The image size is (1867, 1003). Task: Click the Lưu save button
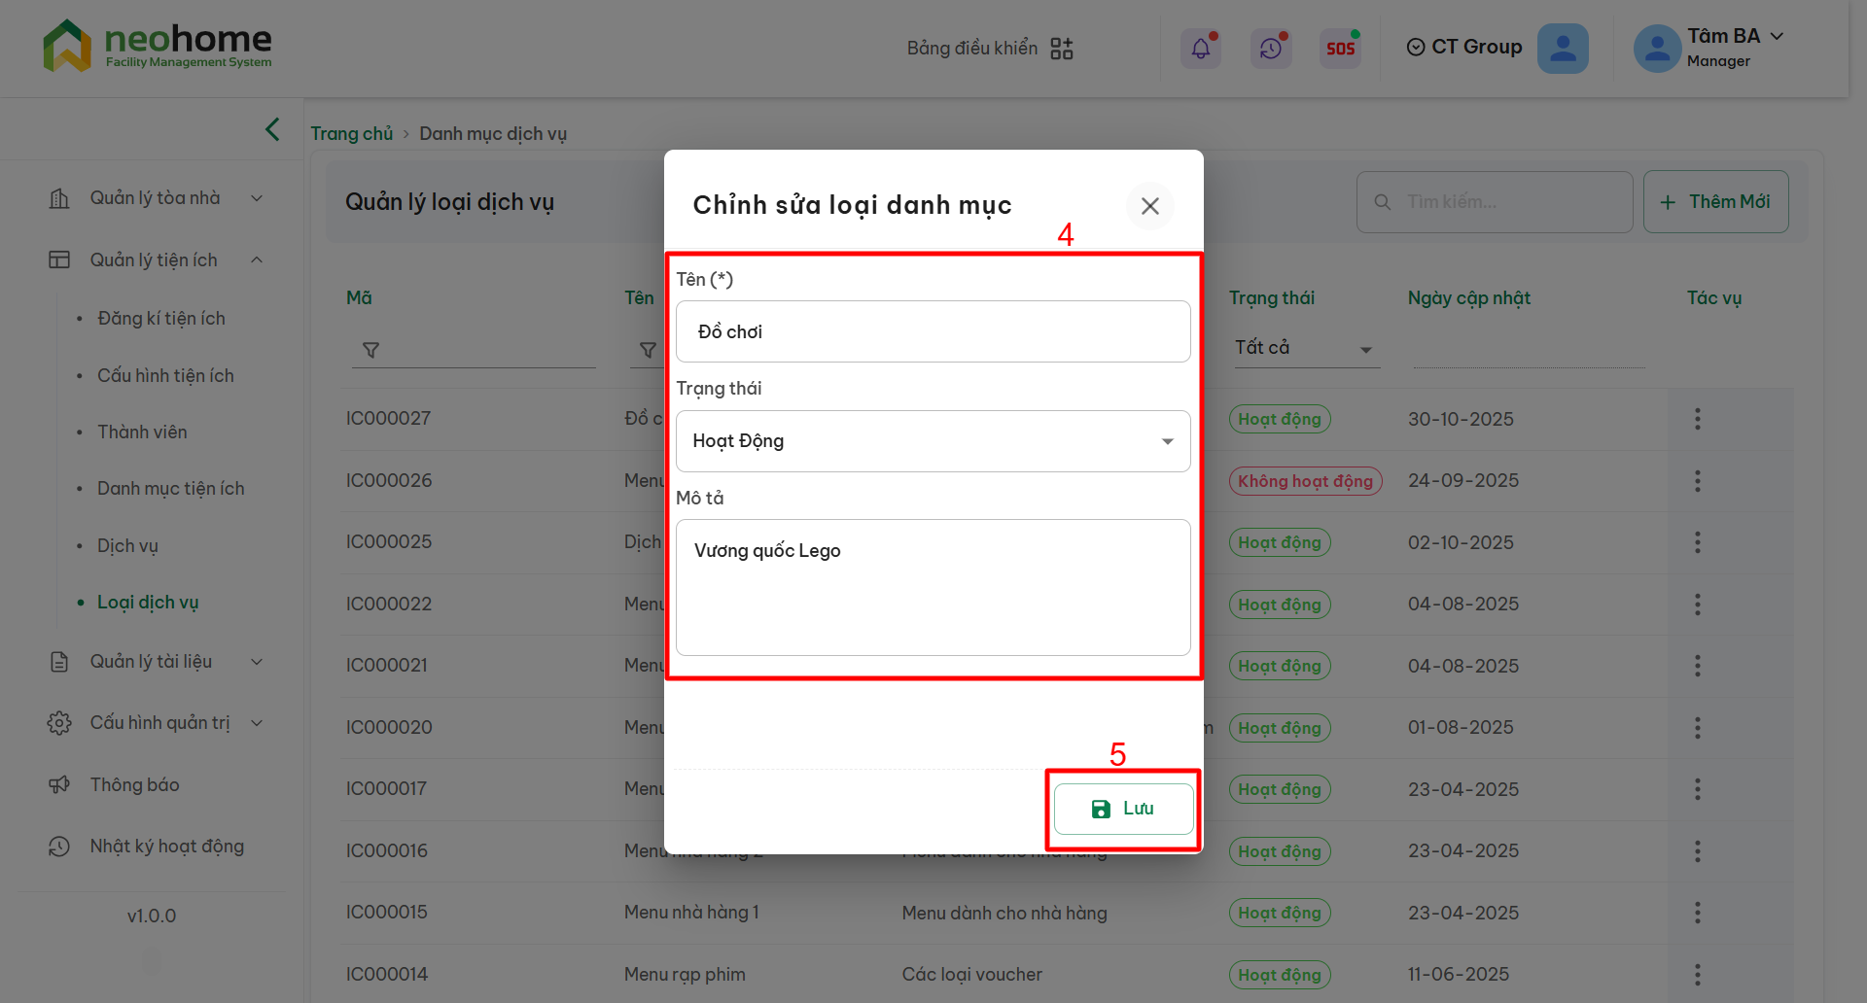pos(1123,809)
